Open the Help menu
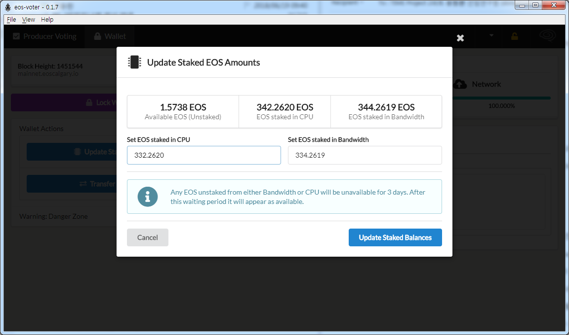The width and height of the screenshot is (569, 335). point(47,20)
